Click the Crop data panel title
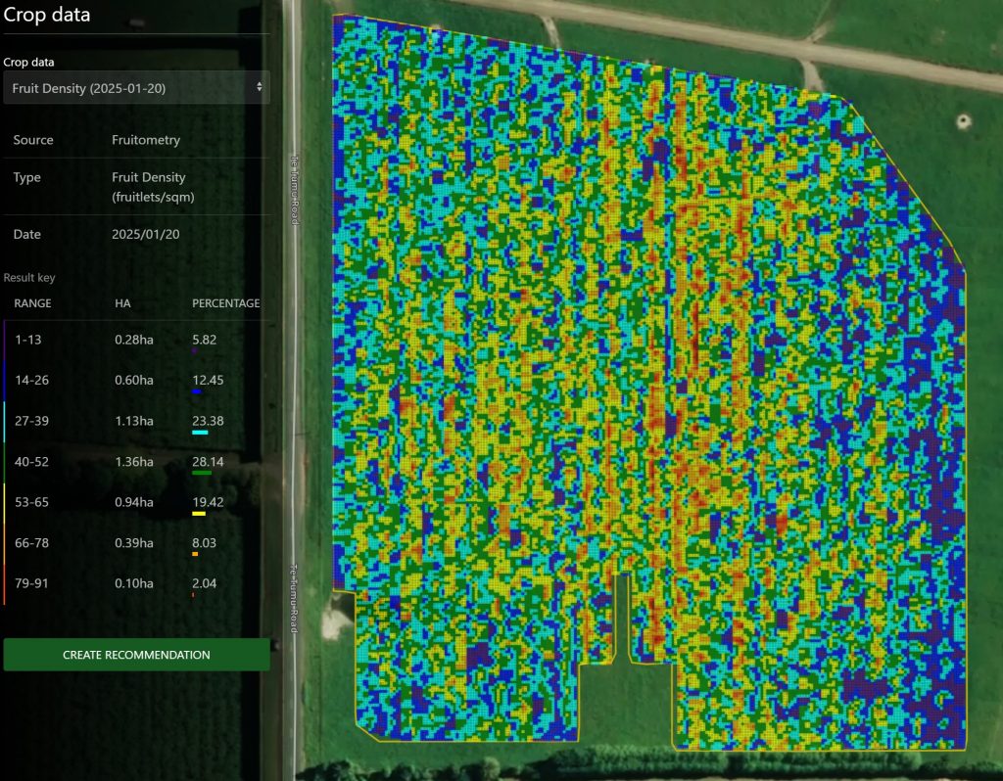The width and height of the screenshot is (1003, 781). coord(47,16)
